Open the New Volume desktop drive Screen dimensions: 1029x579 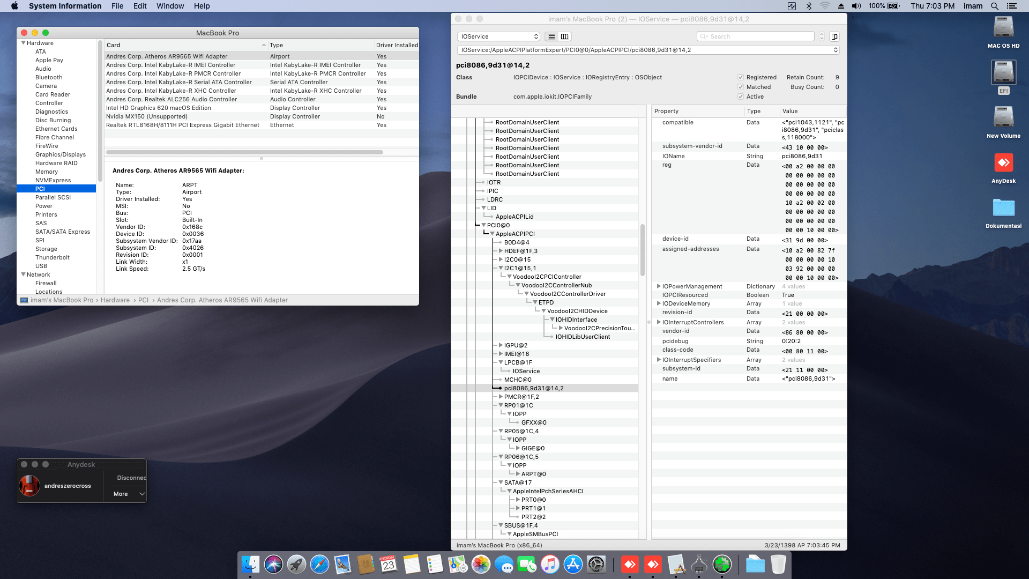pos(1003,122)
